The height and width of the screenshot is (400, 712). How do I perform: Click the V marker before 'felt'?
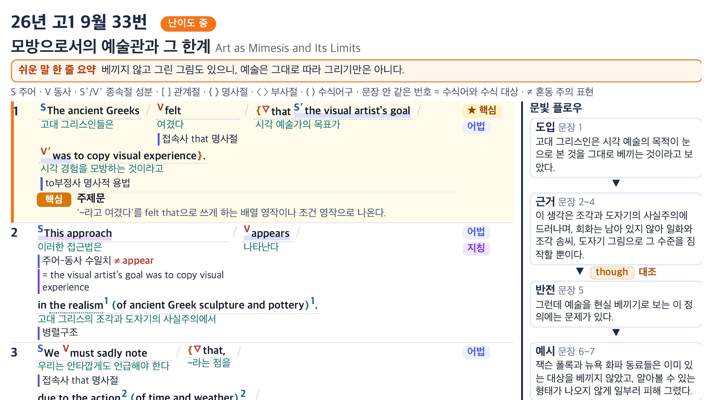(160, 107)
